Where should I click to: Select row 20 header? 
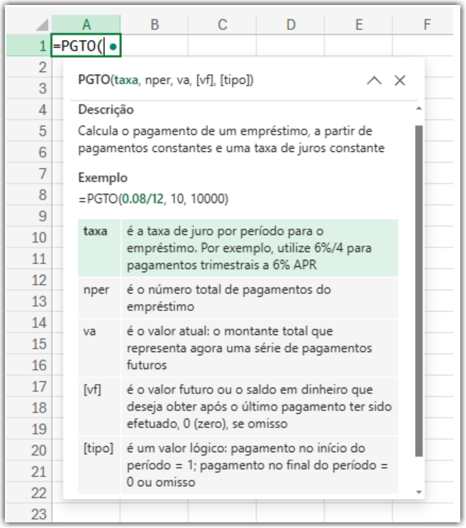tap(29, 450)
